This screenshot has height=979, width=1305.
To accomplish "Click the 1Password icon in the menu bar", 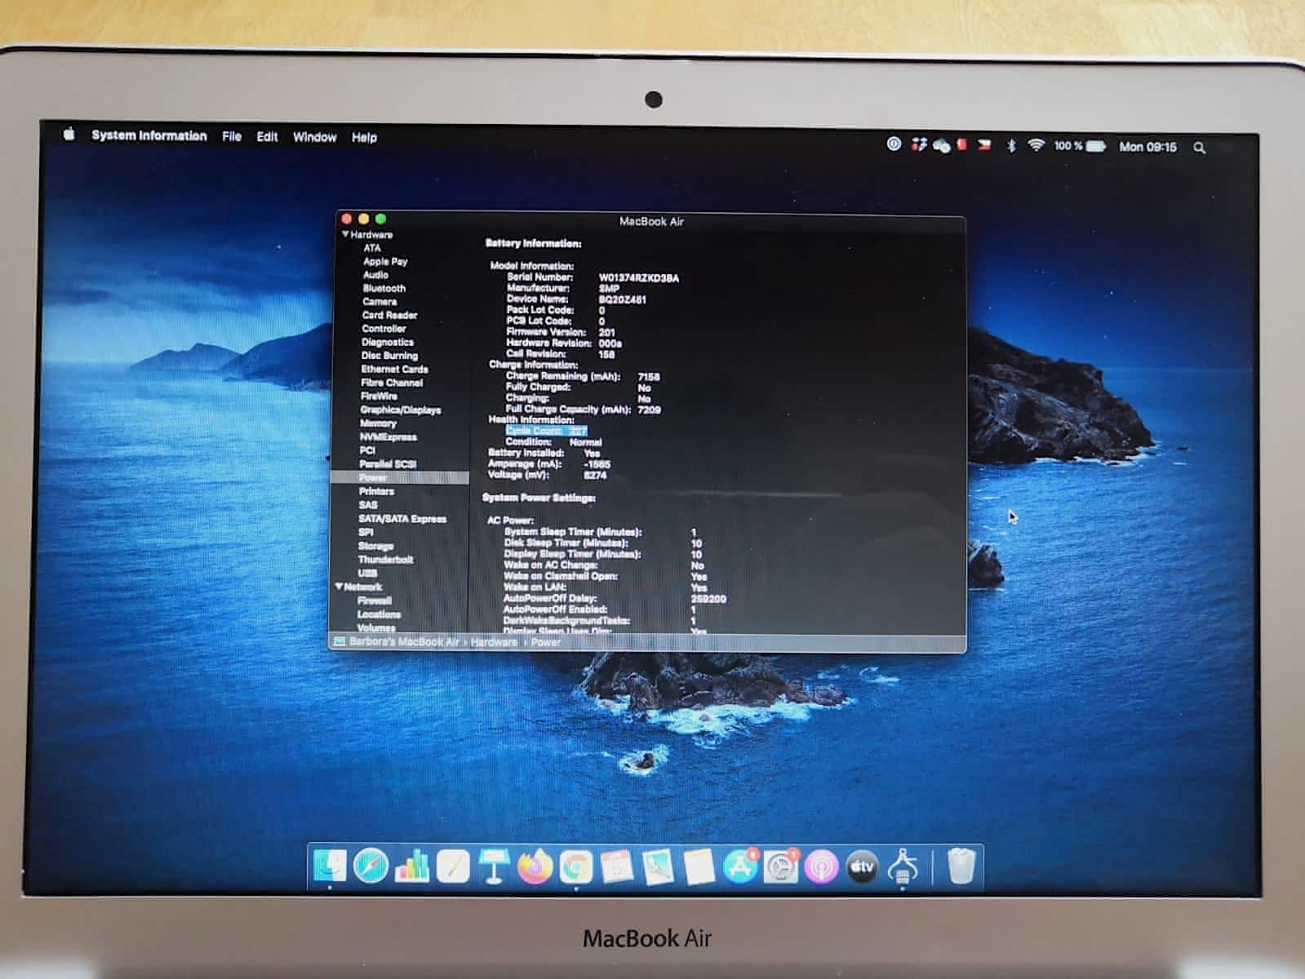I will point(894,144).
